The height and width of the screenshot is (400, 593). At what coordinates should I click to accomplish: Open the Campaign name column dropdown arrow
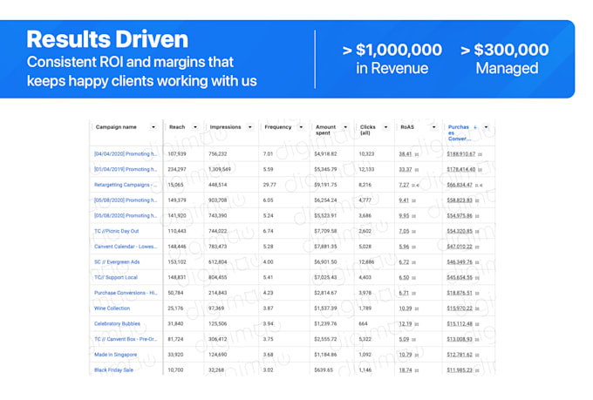153,127
